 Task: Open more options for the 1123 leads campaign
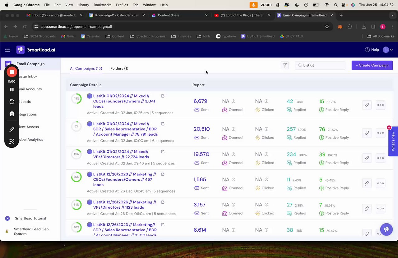coord(381,208)
